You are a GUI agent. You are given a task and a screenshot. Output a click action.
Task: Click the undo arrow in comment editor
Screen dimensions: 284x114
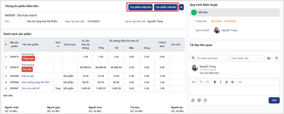201,82
